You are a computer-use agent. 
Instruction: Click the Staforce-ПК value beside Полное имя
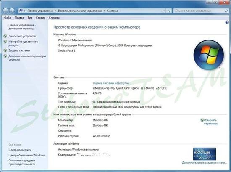click(100, 125)
